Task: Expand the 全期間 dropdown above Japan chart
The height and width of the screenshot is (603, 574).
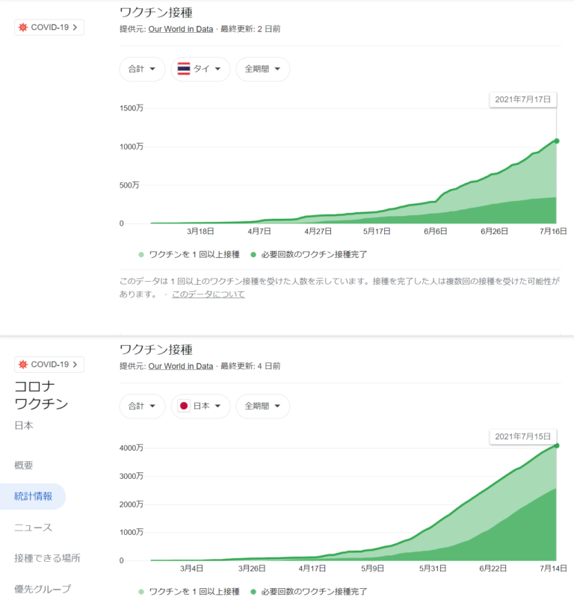Action: (x=262, y=406)
